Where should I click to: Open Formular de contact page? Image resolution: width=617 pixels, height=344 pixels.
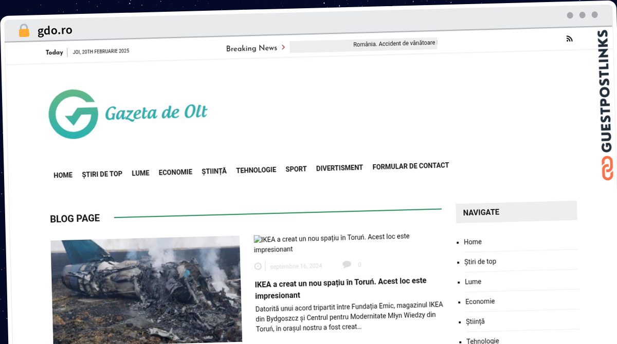[x=410, y=166]
